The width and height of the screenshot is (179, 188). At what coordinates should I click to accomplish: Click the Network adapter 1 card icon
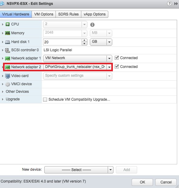pyautogui.click(x=8, y=59)
